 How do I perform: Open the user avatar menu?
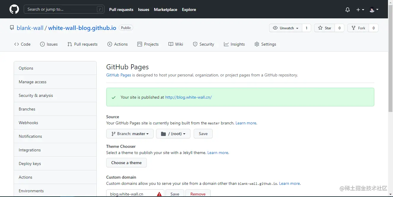374,10
